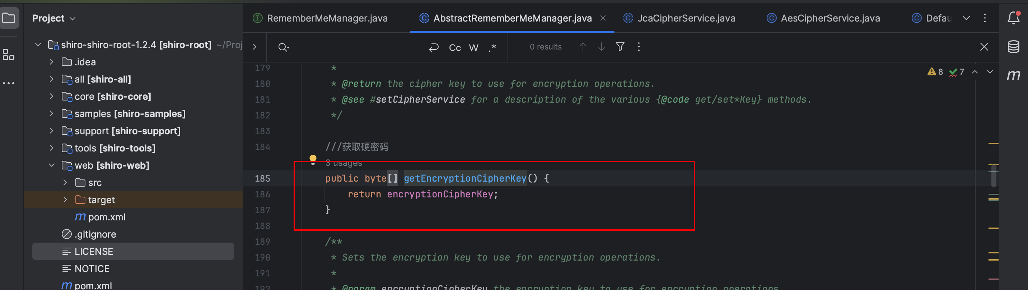
Task: Open the Structure tool window icon
Action: coord(9,55)
